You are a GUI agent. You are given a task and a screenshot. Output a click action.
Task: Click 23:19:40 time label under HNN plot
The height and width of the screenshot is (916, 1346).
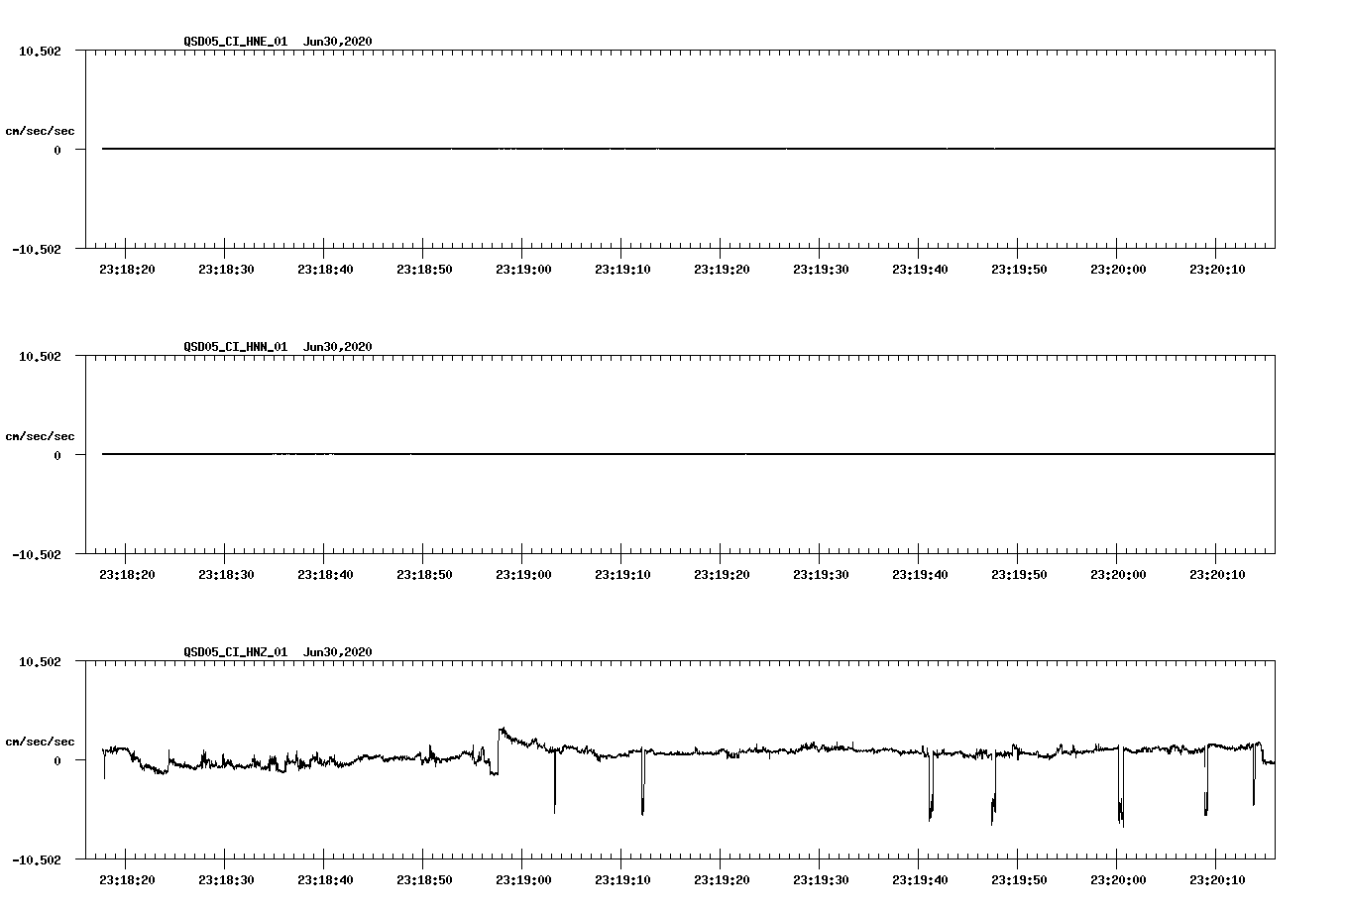click(920, 575)
